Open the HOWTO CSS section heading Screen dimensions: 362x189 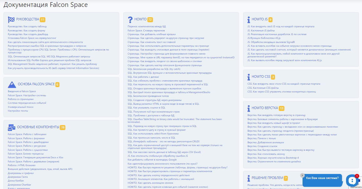point(261,76)
